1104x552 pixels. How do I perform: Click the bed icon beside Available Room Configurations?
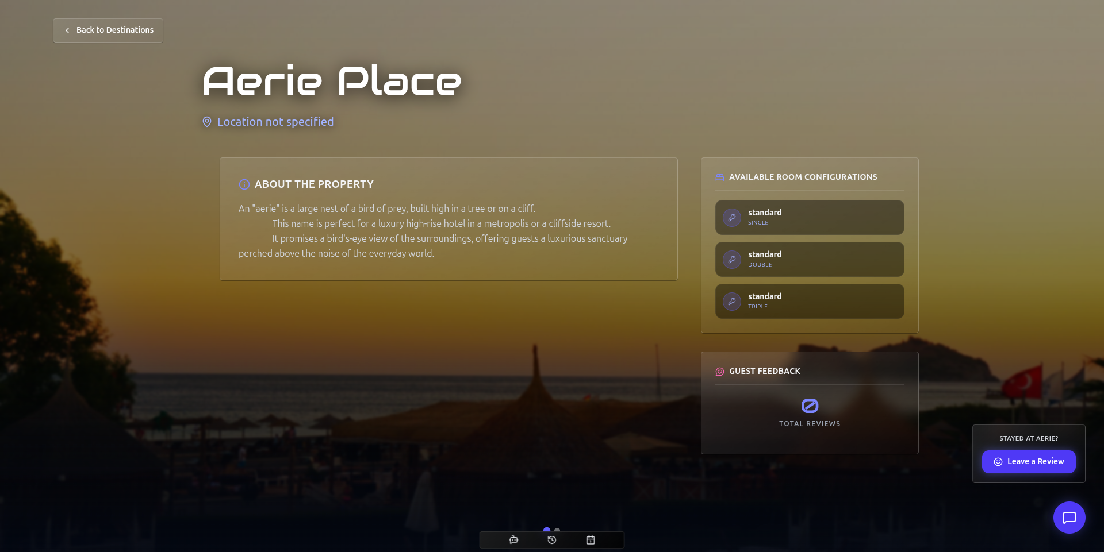pyautogui.click(x=720, y=177)
